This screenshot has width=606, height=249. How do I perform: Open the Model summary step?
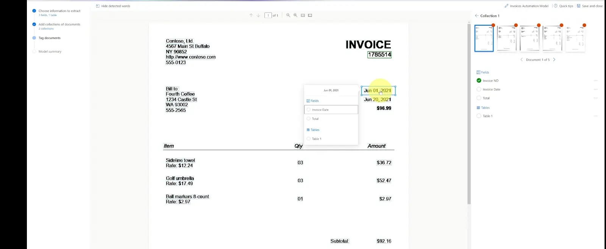coord(50,52)
